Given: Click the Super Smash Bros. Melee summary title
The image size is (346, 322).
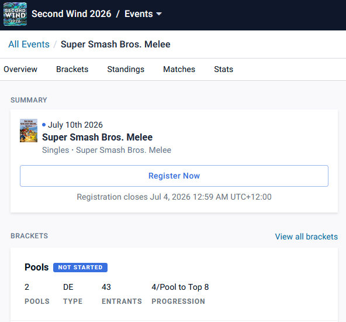Looking at the screenshot, I should coord(97,137).
